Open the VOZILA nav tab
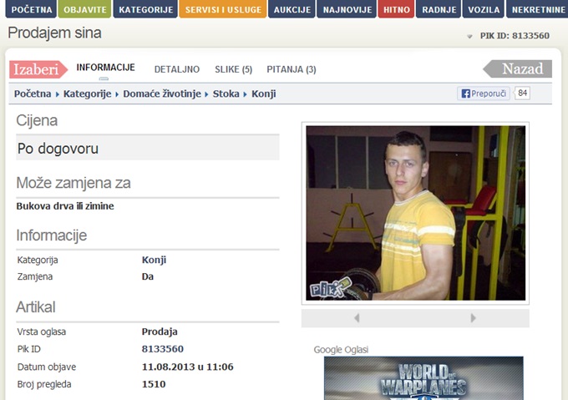The height and width of the screenshot is (400, 568). point(484,9)
